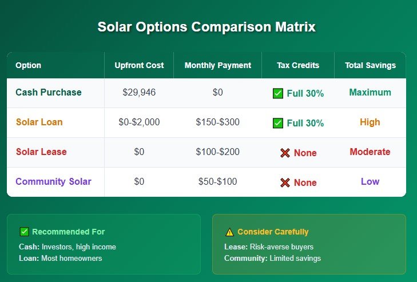The height and width of the screenshot is (282, 417).
Task: Open the Cash Purchase option
Action: point(49,93)
